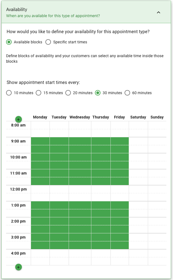The height and width of the screenshot is (280, 173).
Task: Click the Sunday column header
Action: click(x=157, y=117)
